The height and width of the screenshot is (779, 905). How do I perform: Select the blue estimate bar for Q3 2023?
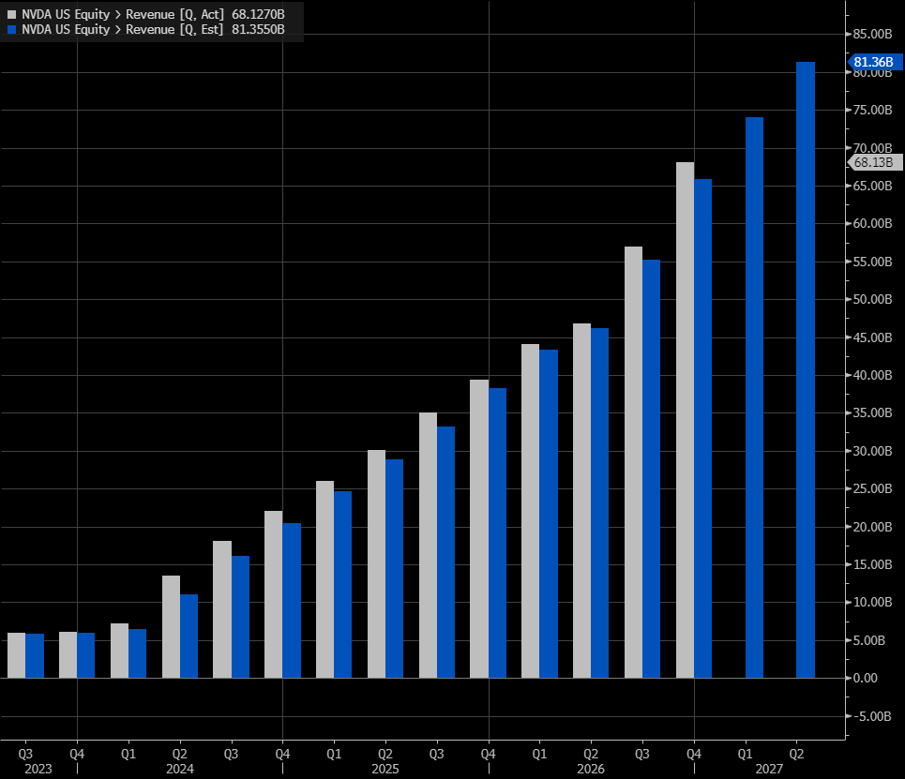coord(35,656)
